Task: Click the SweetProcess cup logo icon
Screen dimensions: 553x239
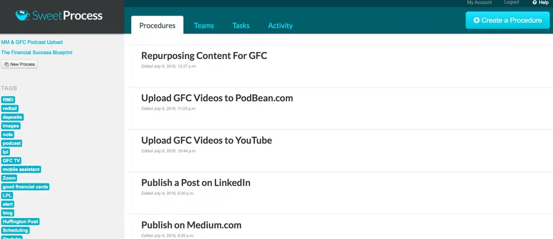Action: click(23, 15)
